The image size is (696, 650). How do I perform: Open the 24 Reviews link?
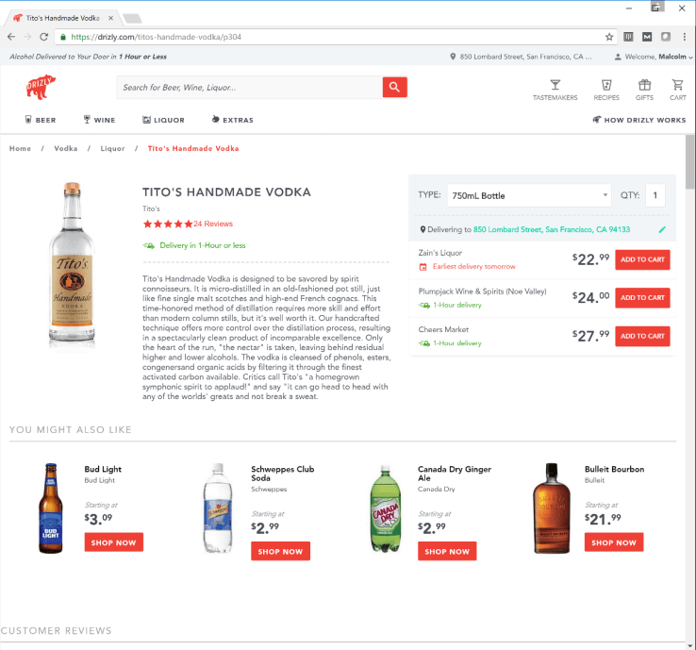213,224
